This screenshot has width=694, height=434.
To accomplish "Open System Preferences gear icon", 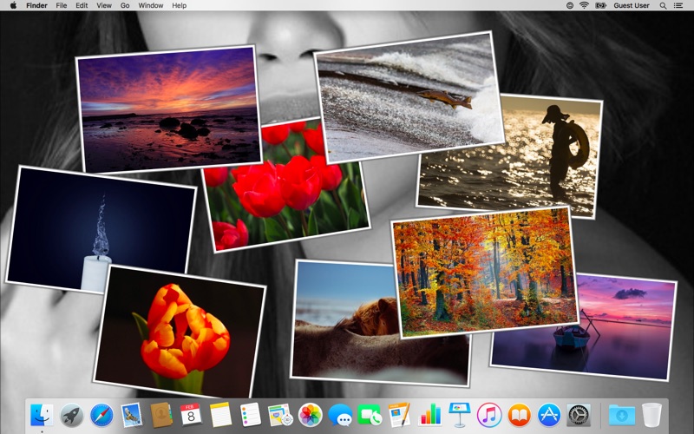I will click(x=579, y=416).
